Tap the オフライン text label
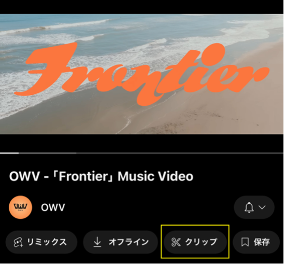This screenshot has height=266, width=285. coord(129,242)
